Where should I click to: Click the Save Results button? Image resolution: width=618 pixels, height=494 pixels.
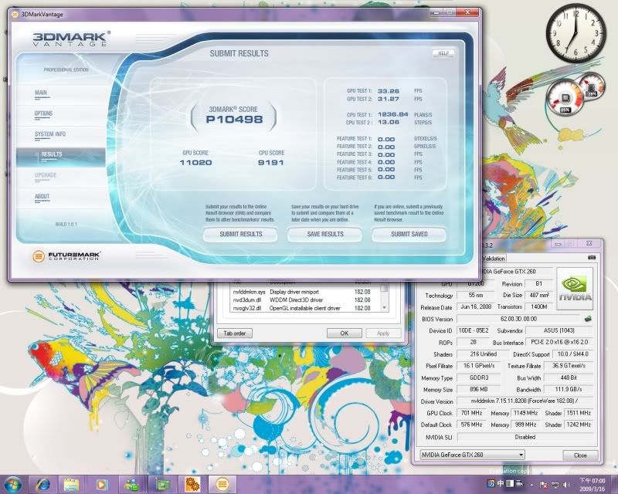tap(324, 235)
